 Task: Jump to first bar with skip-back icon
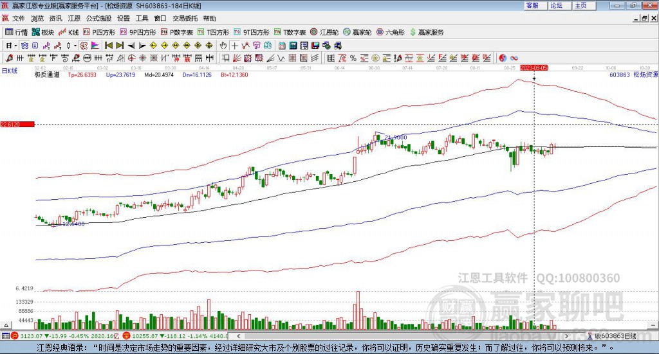click(108, 46)
